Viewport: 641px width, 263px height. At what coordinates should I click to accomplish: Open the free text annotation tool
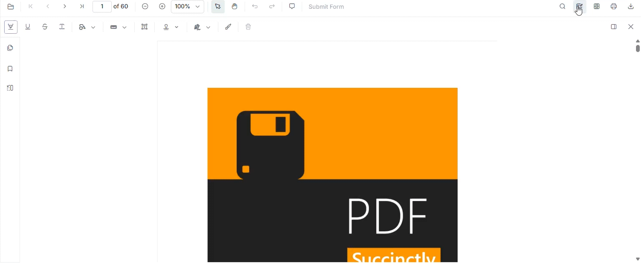145,27
